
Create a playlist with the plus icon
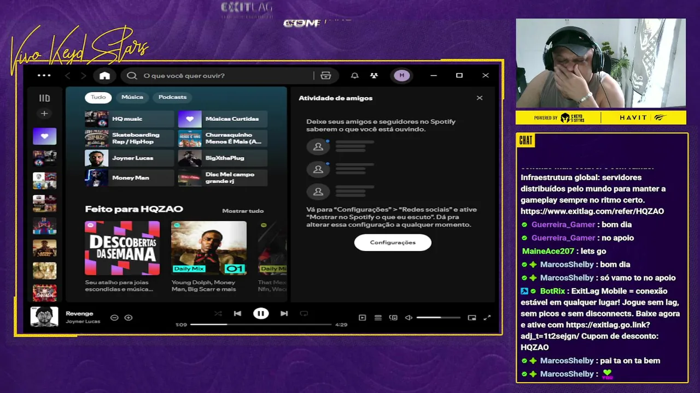click(44, 114)
